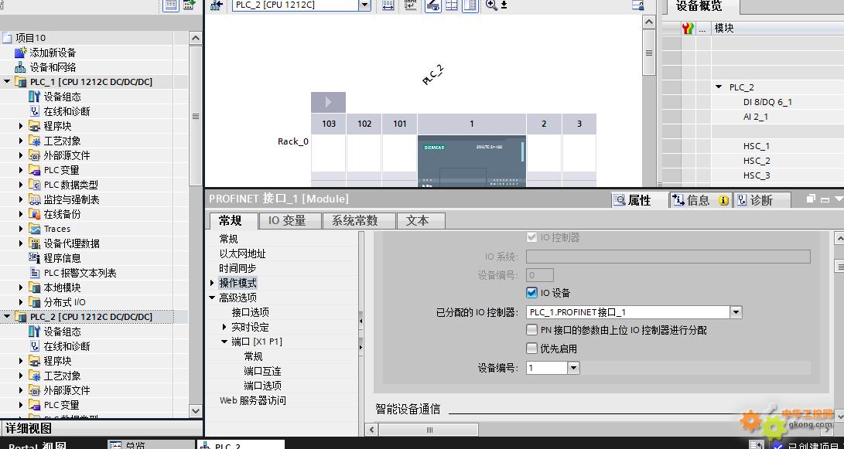
Task: Enable PN 接口的参数由上位 IO 控制器进行分配 checkbox
Action: pos(531,330)
